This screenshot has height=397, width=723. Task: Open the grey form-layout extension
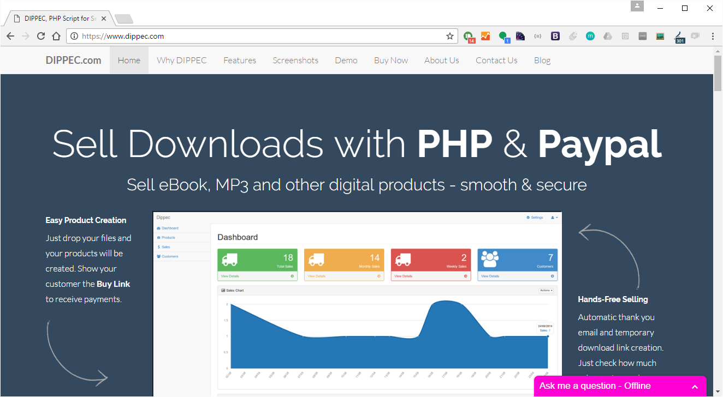(x=625, y=36)
